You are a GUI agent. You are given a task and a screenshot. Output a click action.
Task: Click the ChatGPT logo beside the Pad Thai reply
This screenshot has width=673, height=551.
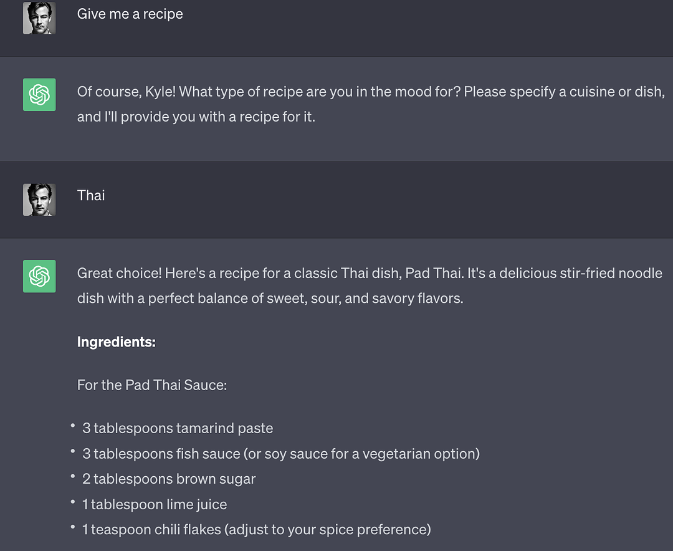tap(39, 276)
